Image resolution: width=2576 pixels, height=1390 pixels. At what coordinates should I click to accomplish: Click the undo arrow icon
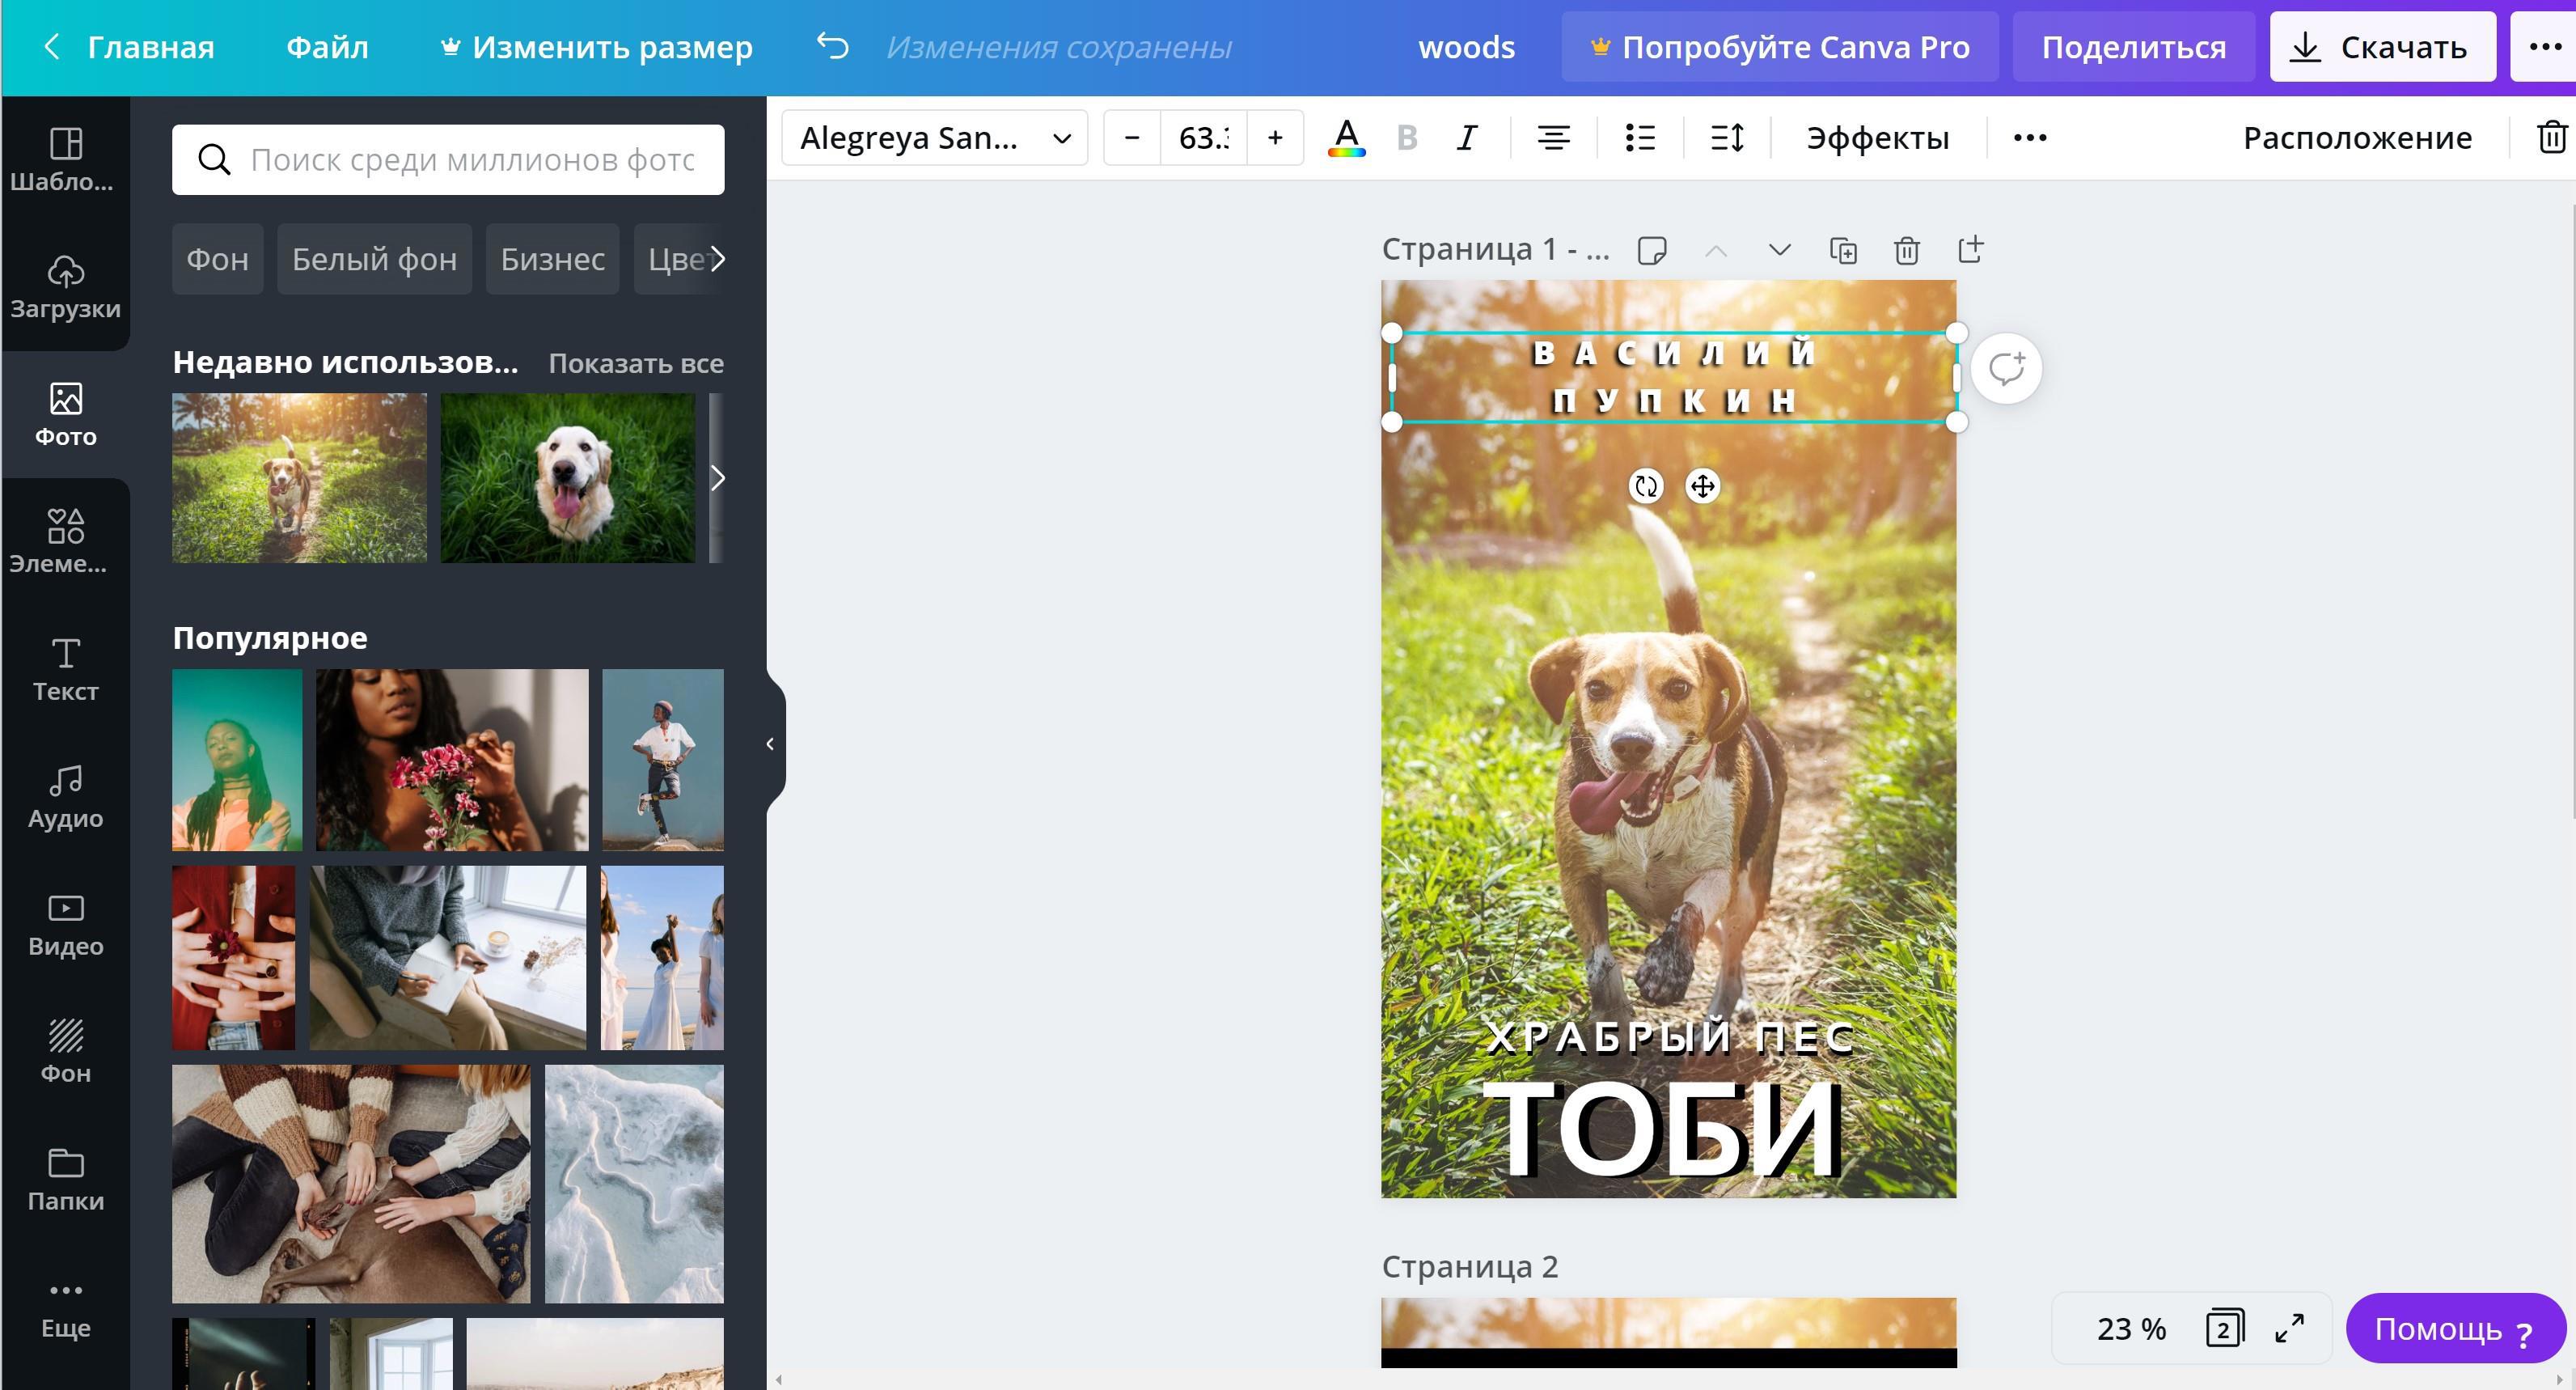[832, 46]
